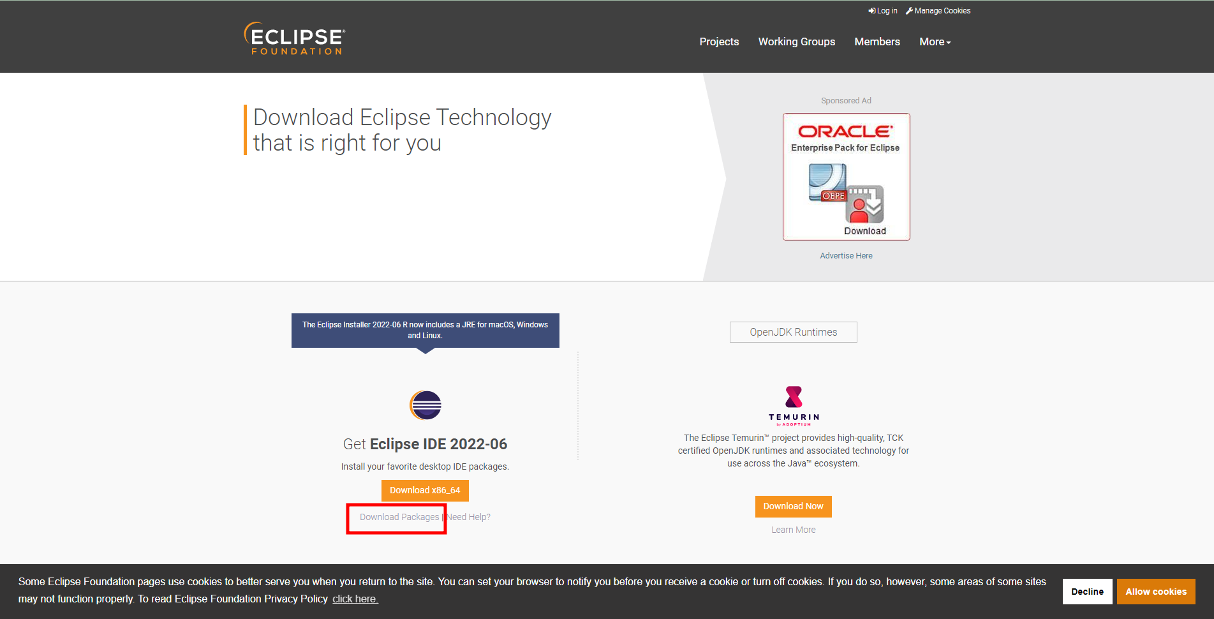Click the Download Eclipse Technology heading
Image resolution: width=1214 pixels, height=619 pixels.
point(402,130)
